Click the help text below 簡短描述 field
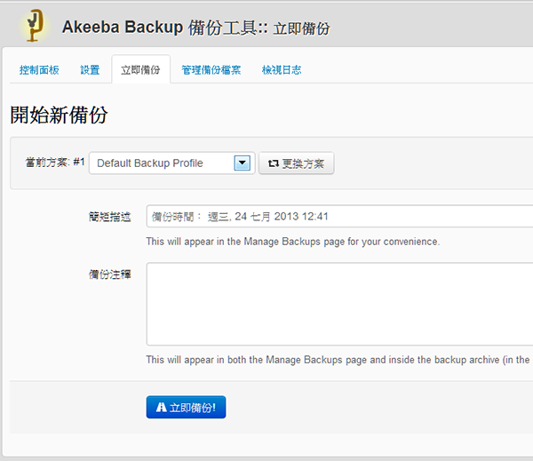 [292, 242]
